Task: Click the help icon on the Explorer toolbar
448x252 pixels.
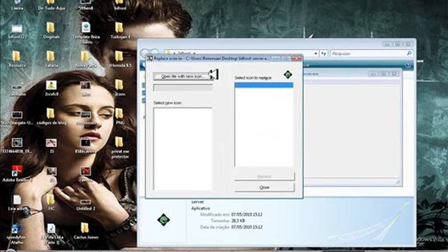Action: (408, 65)
